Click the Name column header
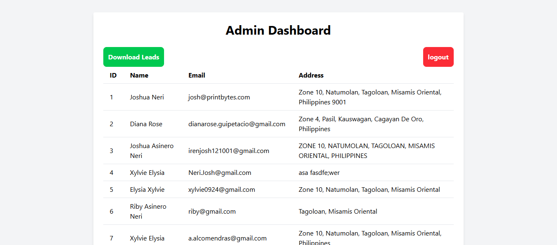557x245 pixels. [x=139, y=75]
